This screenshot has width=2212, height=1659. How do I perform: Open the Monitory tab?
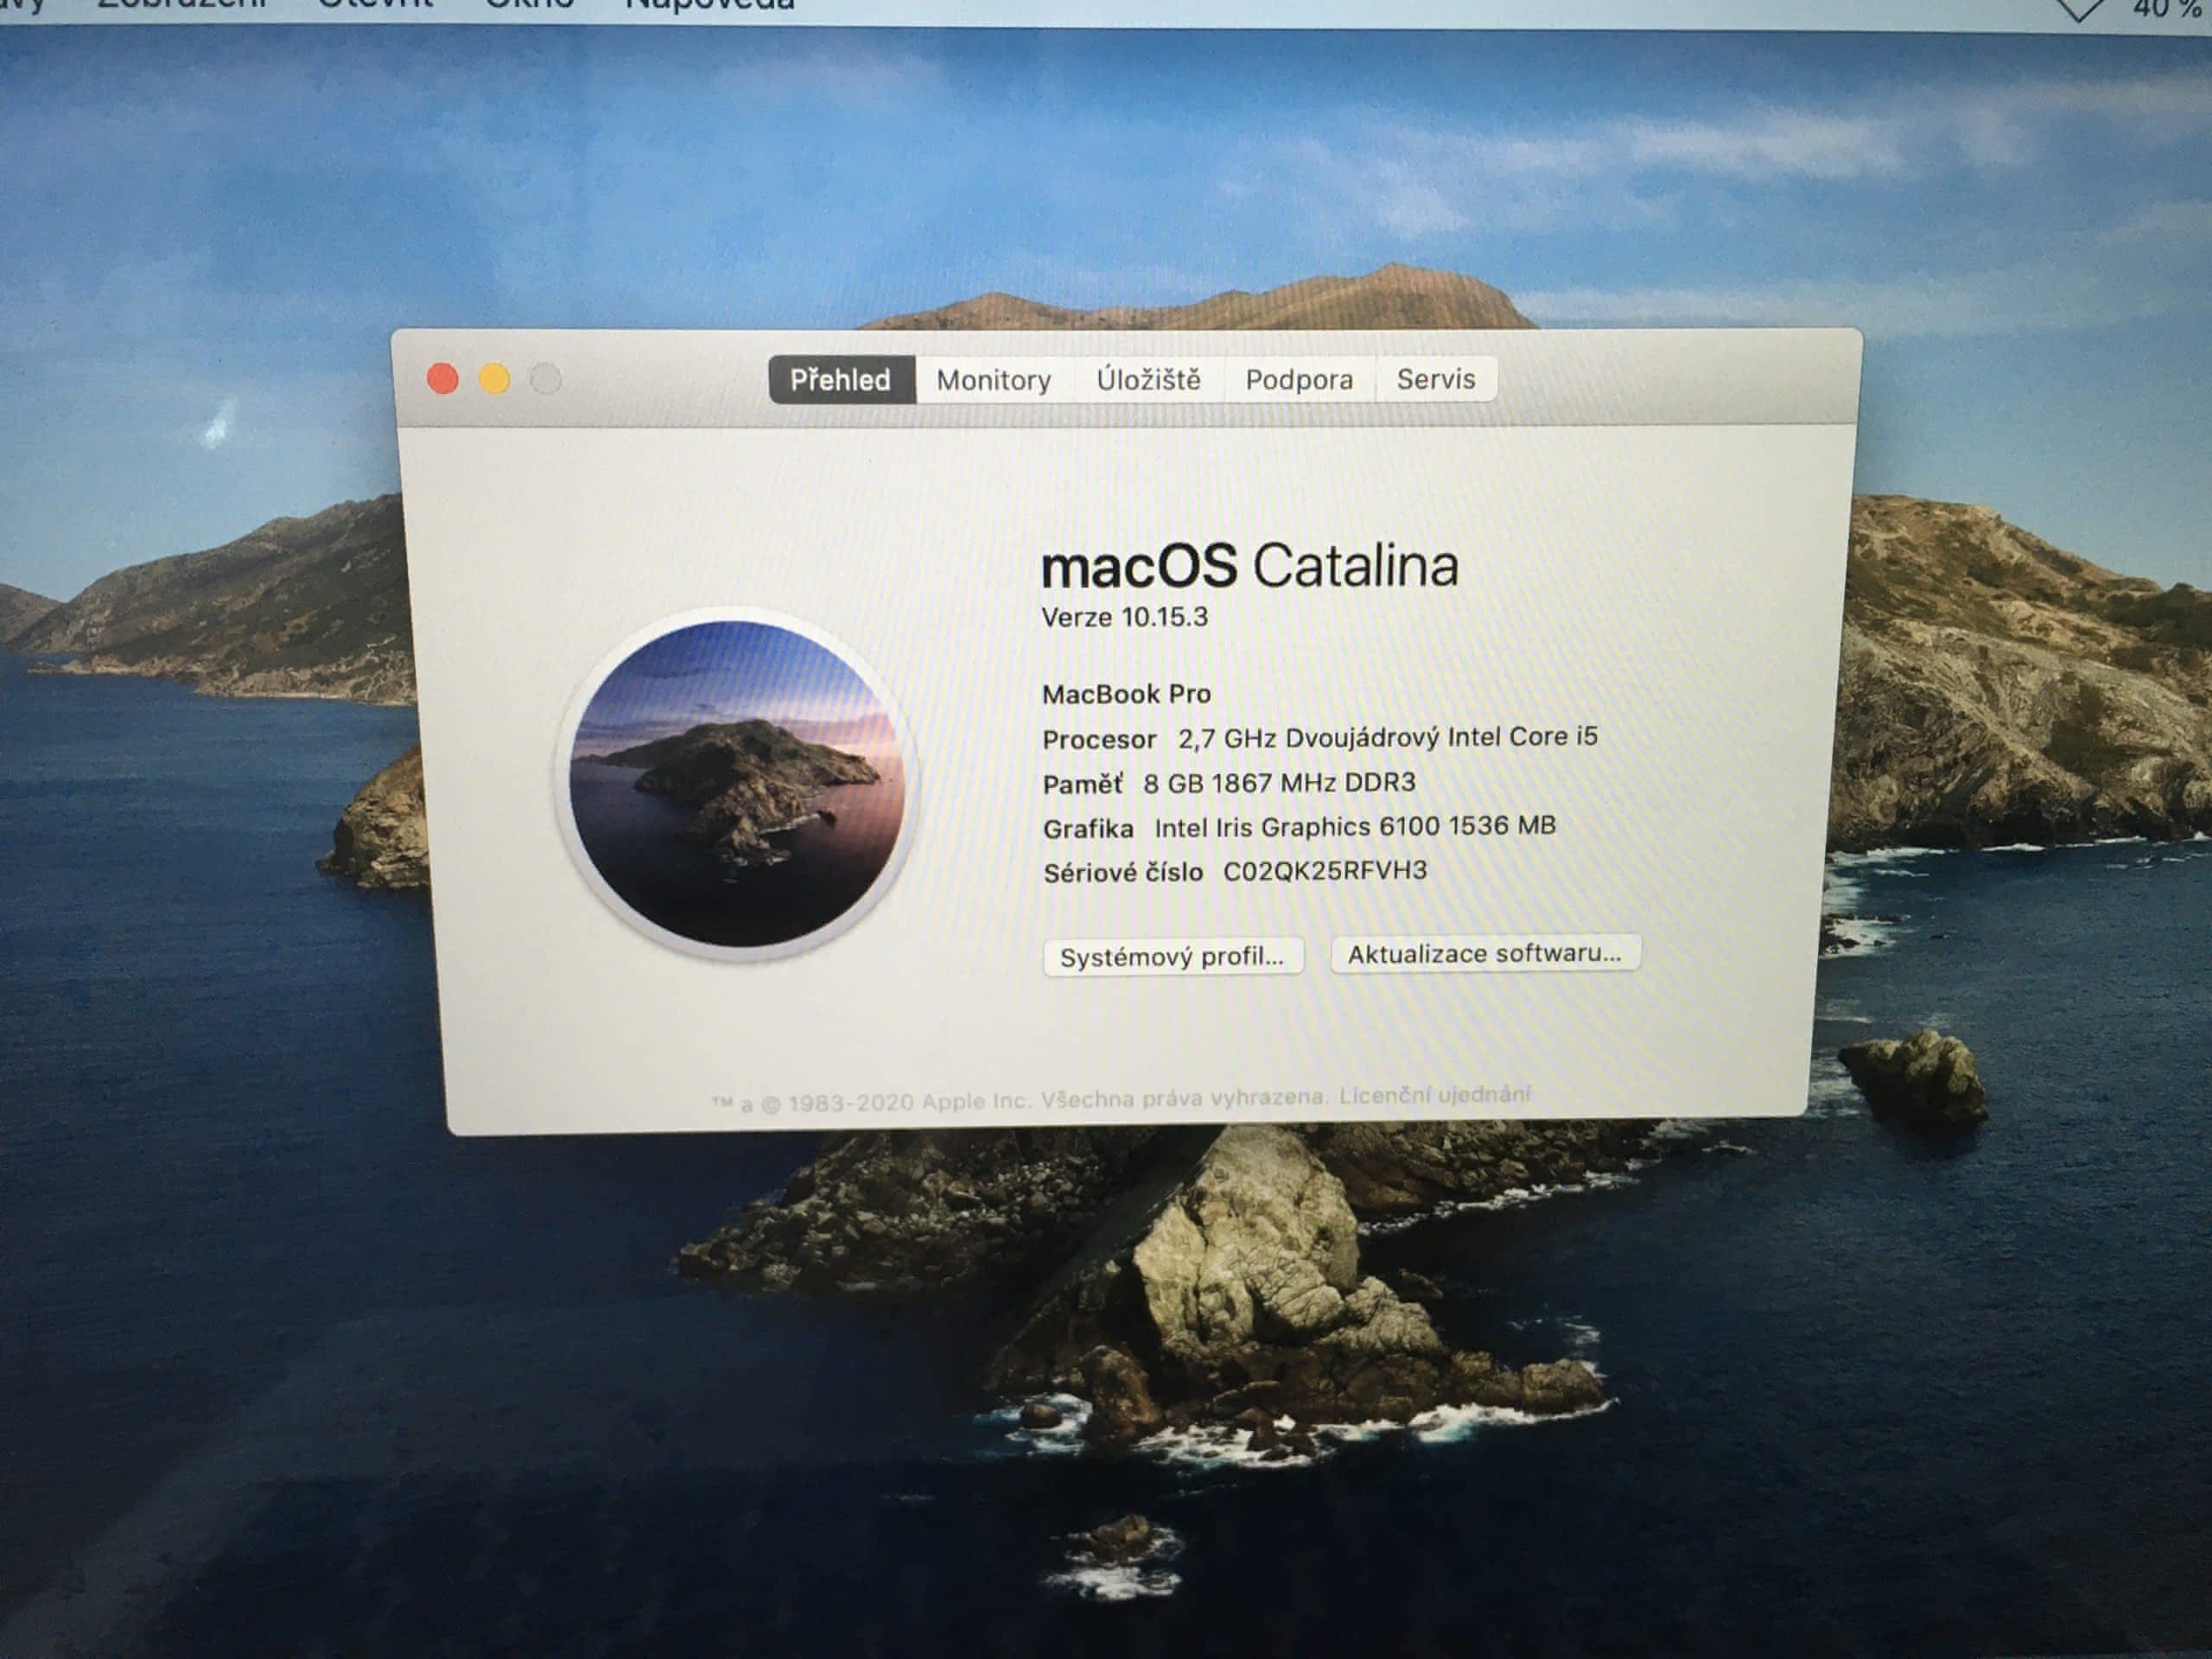993,380
